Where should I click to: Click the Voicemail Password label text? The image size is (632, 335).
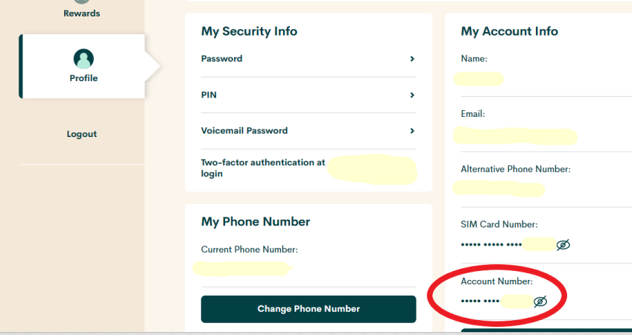[244, 131]
